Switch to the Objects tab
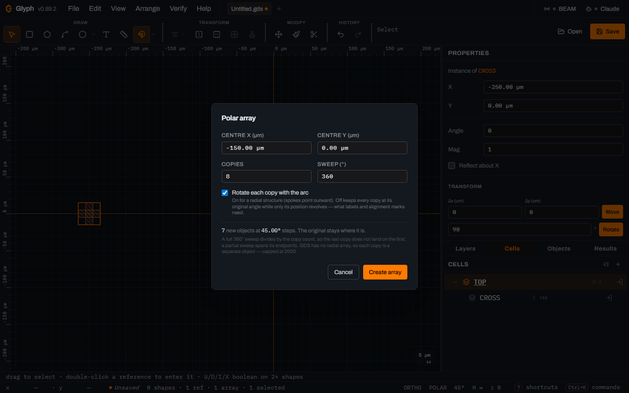Image resolution: width=629 pixels, height=393 pixels. 559,249
